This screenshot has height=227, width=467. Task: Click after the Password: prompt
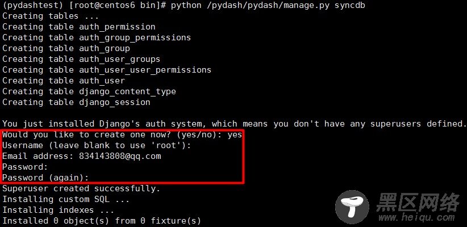(x=52, y=167)
